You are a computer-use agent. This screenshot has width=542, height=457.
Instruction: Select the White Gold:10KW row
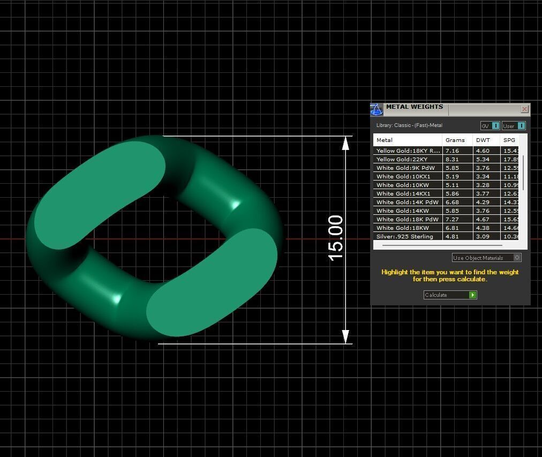click(446, 185)
